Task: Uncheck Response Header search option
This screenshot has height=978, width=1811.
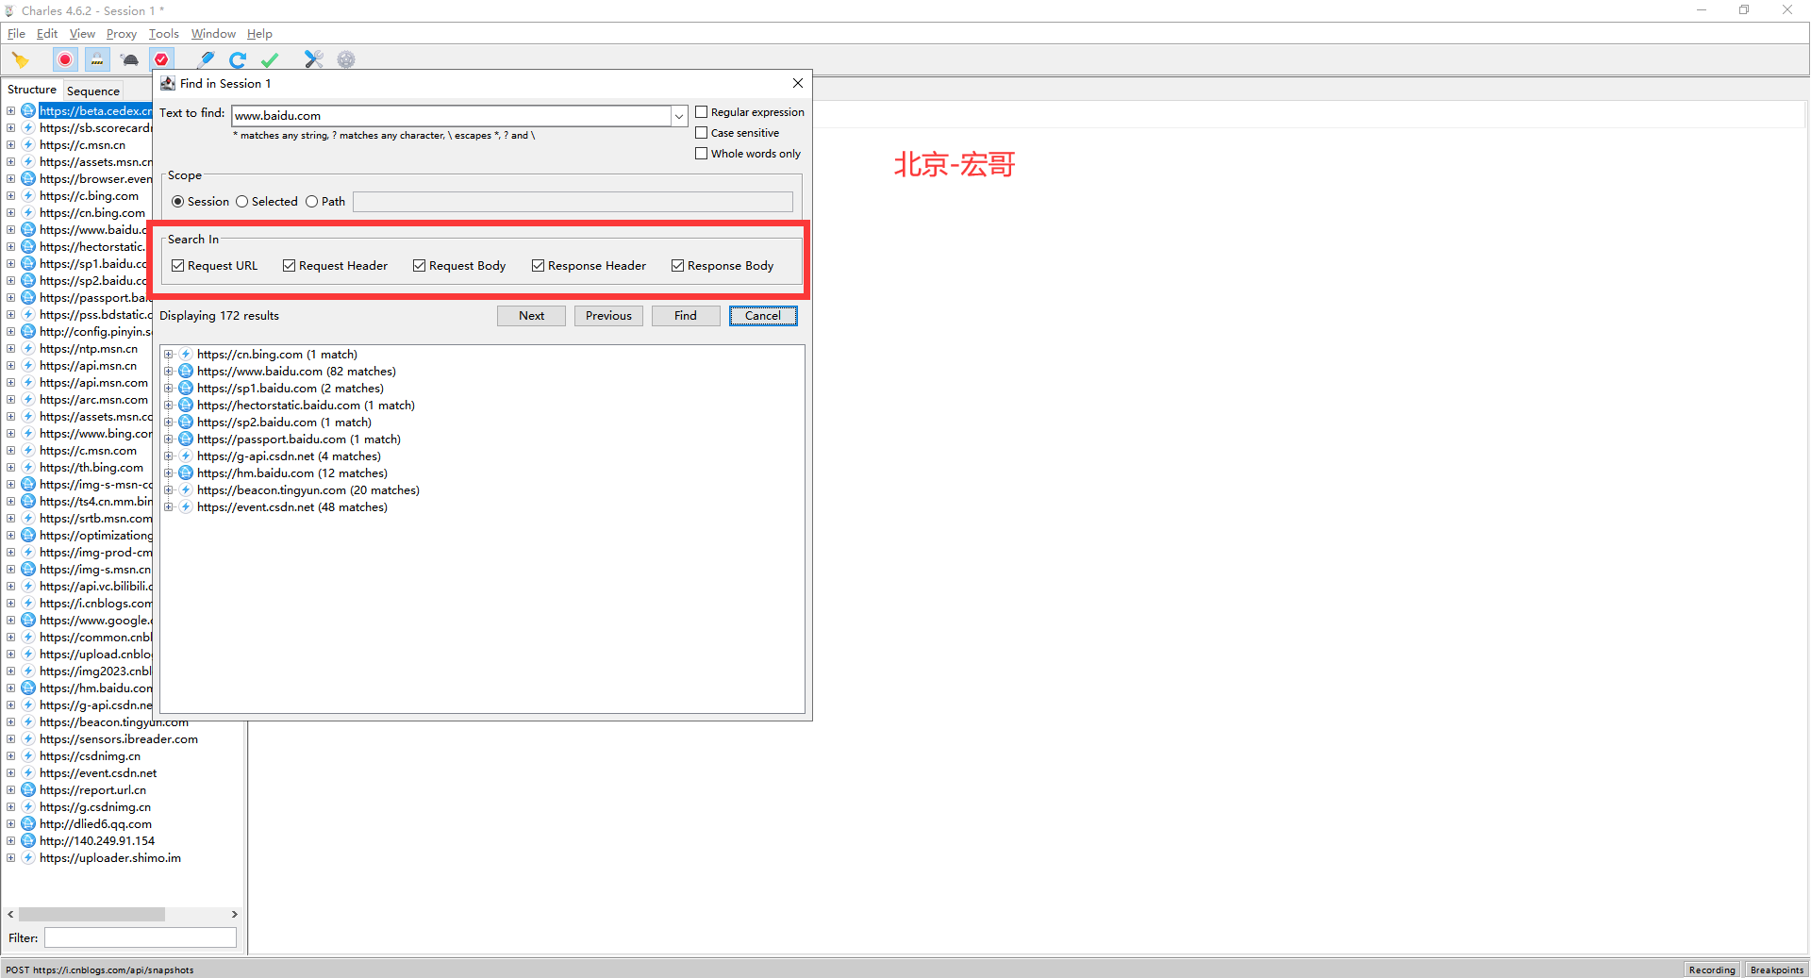Action: [x=538, y=266]
